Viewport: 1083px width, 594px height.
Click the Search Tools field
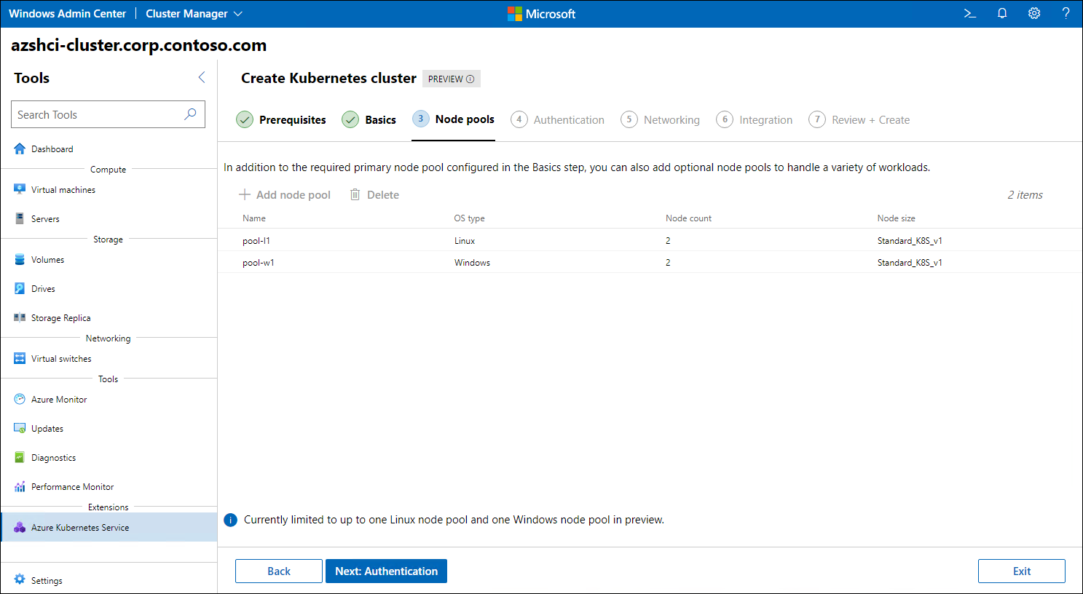pos(108,114)
